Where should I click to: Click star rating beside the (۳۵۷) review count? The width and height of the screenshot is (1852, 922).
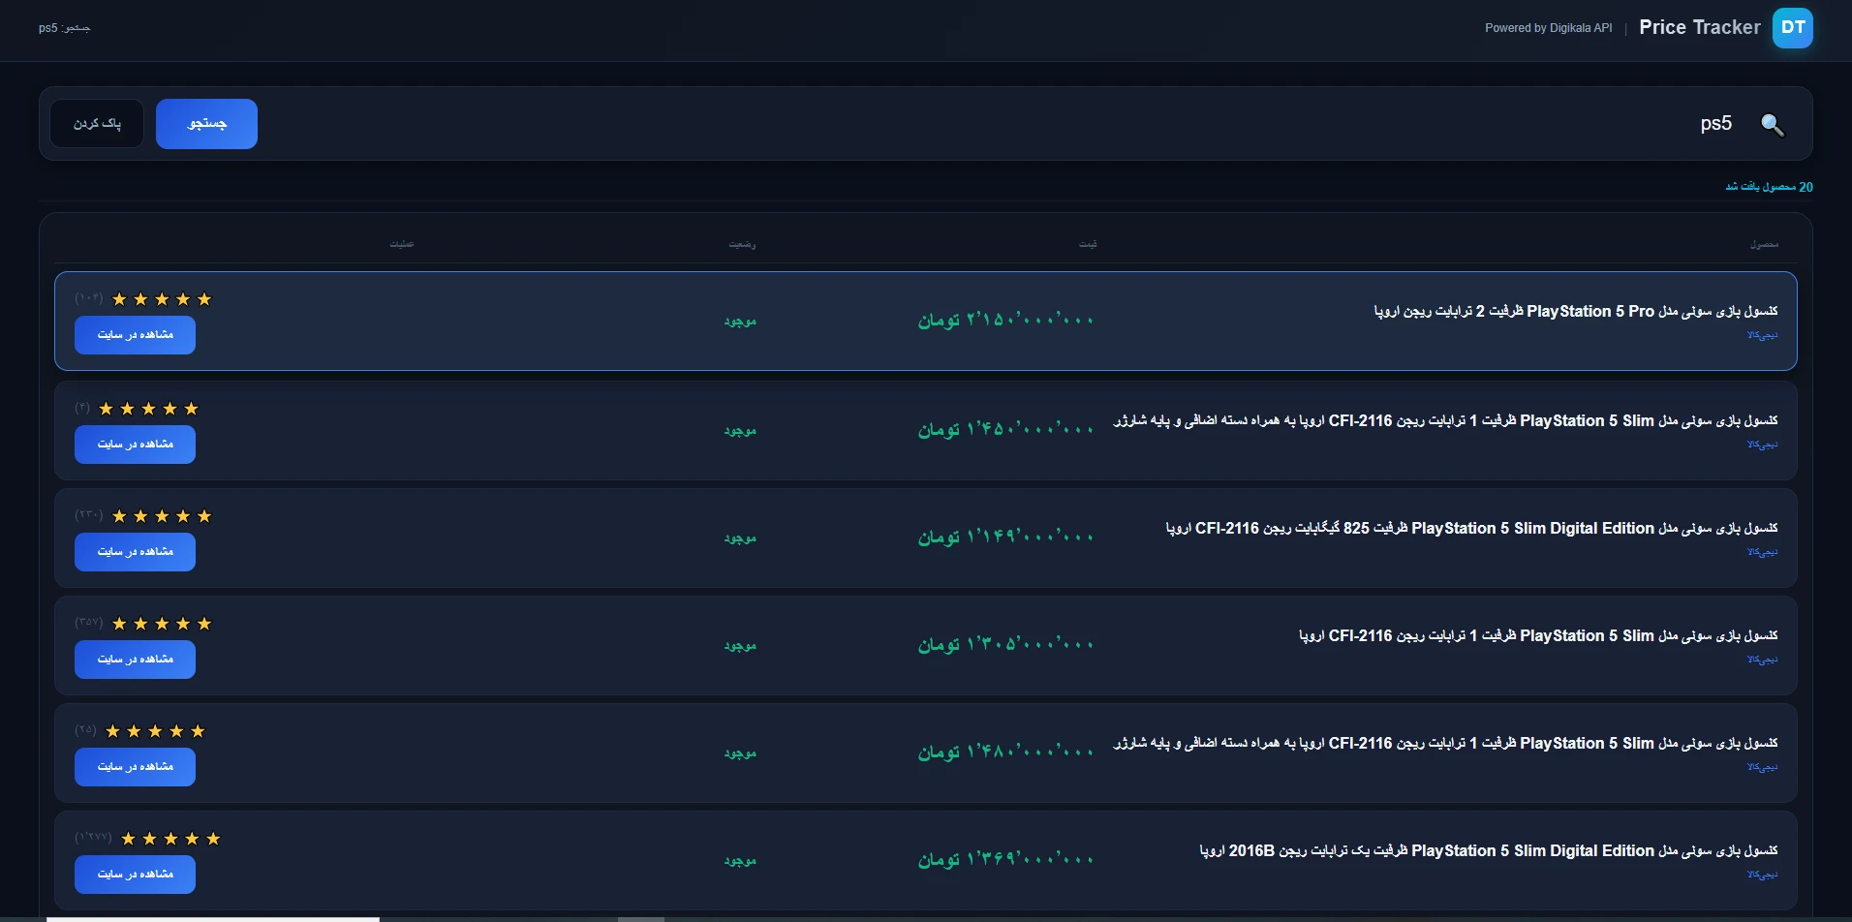coord(162,624)
